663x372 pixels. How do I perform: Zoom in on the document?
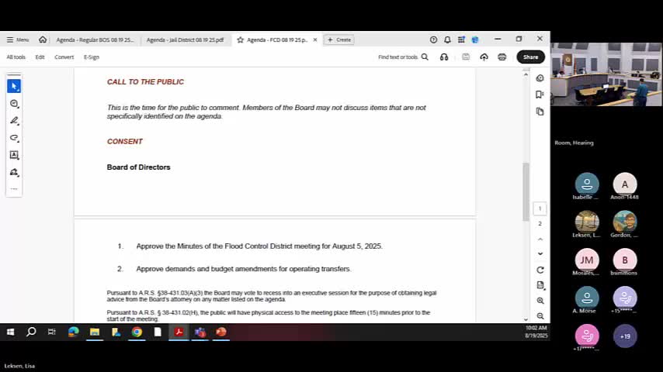540,301
